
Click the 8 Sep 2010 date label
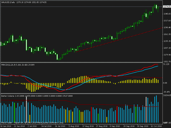[115, 126]
